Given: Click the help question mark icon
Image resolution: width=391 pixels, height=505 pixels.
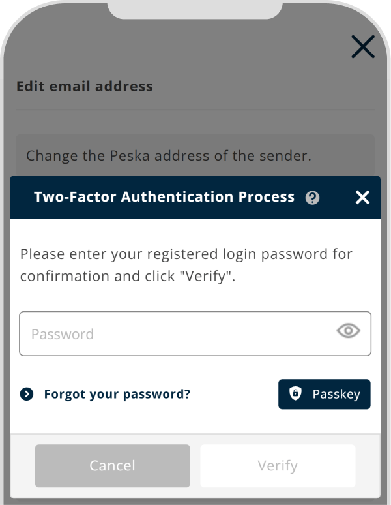Looking at the screenshot, I should click(x=312, y=198).
